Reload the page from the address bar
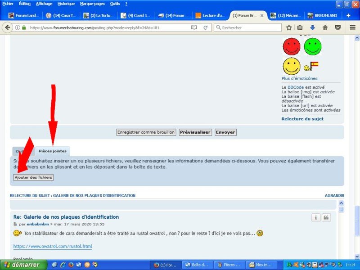The width and height of the screenshot is (360, 270). 205,27
